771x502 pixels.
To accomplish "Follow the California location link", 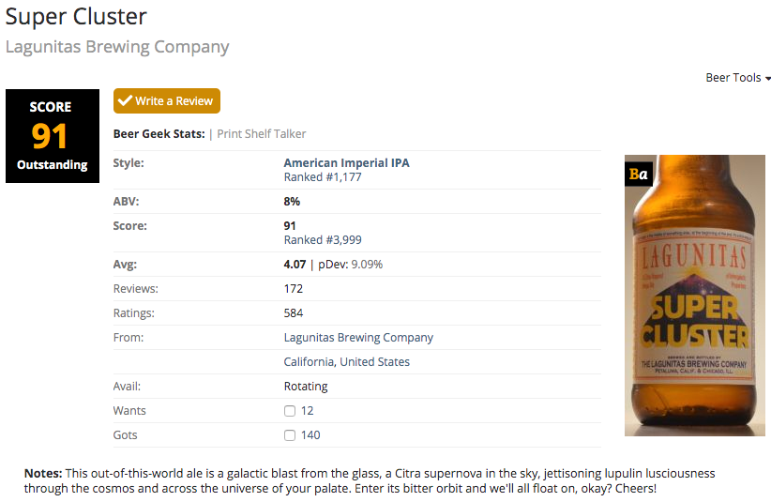I will pos(309,362).
